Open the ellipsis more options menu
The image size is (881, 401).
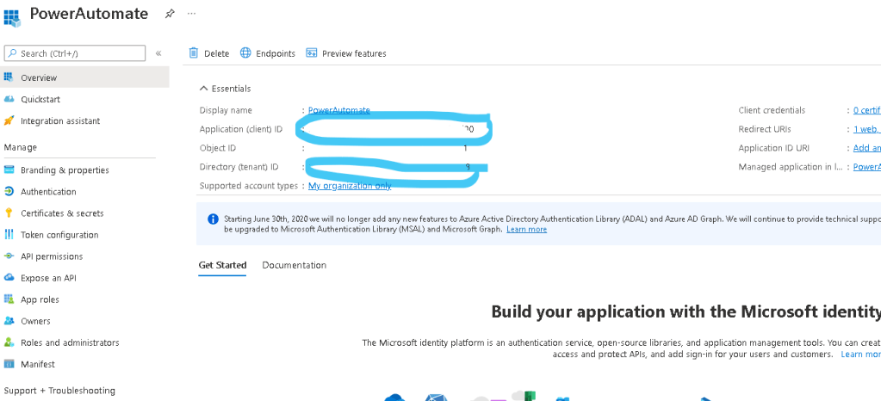click(x=191, y=14)
